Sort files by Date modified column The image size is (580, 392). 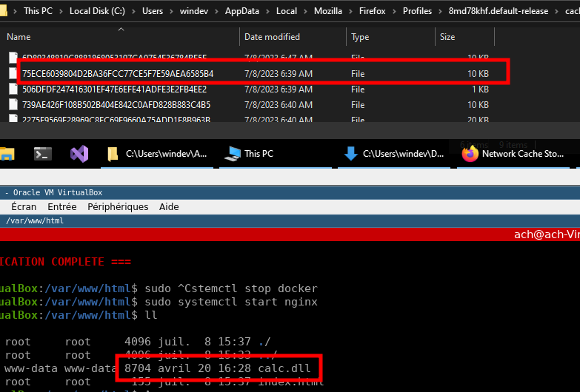click(272, 37)
